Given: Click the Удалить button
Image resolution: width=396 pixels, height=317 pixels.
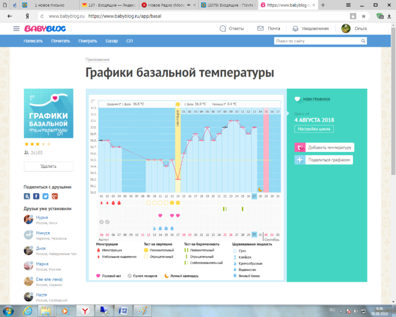Looking at the screenshot, I should point(48,166).
